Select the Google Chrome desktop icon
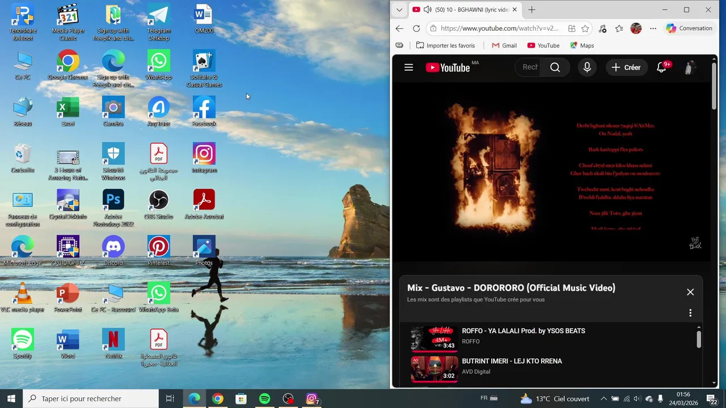The height and width of the screenshot is (408, 726). coord(68,65)
